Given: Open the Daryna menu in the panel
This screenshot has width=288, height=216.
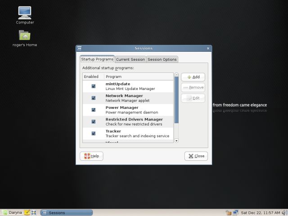Looking at the screenshot, I should [12, 212].
